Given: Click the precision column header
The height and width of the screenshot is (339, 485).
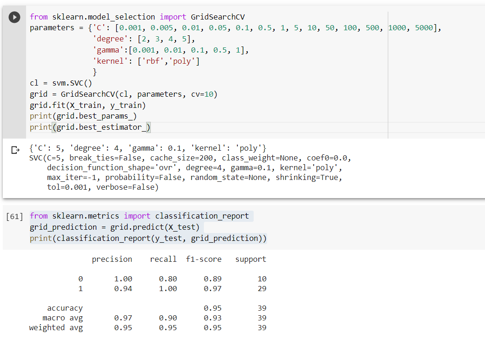Looking at the screenshot, I should click(x=112, y=259).
